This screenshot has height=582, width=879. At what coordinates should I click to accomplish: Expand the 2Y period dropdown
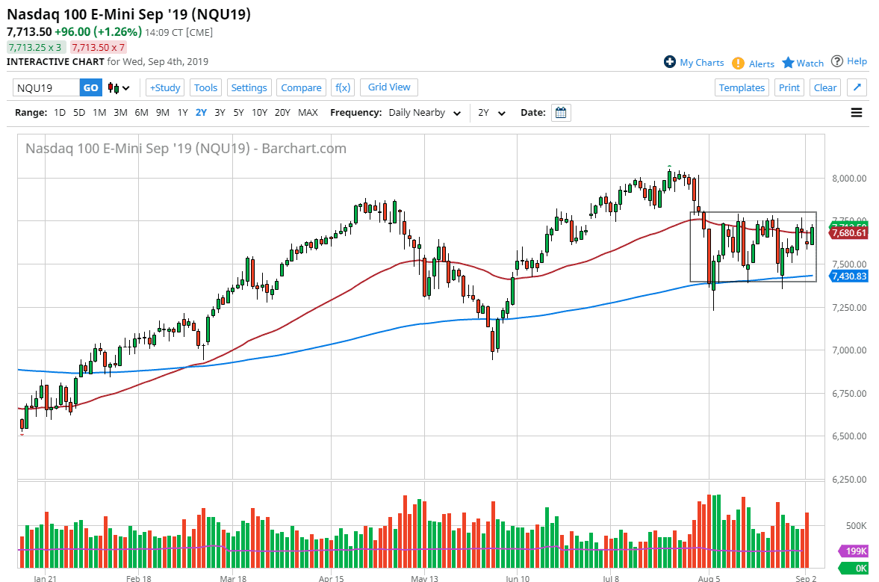[492, 113]
